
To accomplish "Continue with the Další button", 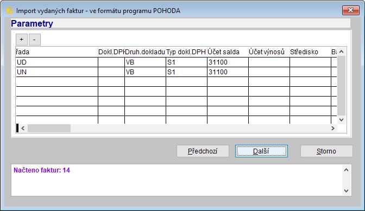I will 261,151.
